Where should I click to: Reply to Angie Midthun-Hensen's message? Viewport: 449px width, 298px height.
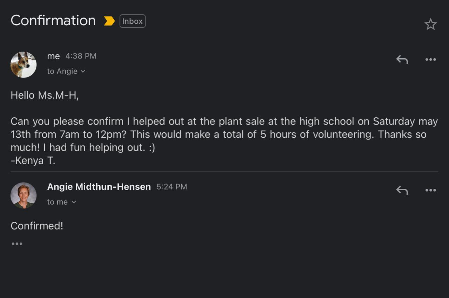(x=402, y=190)
